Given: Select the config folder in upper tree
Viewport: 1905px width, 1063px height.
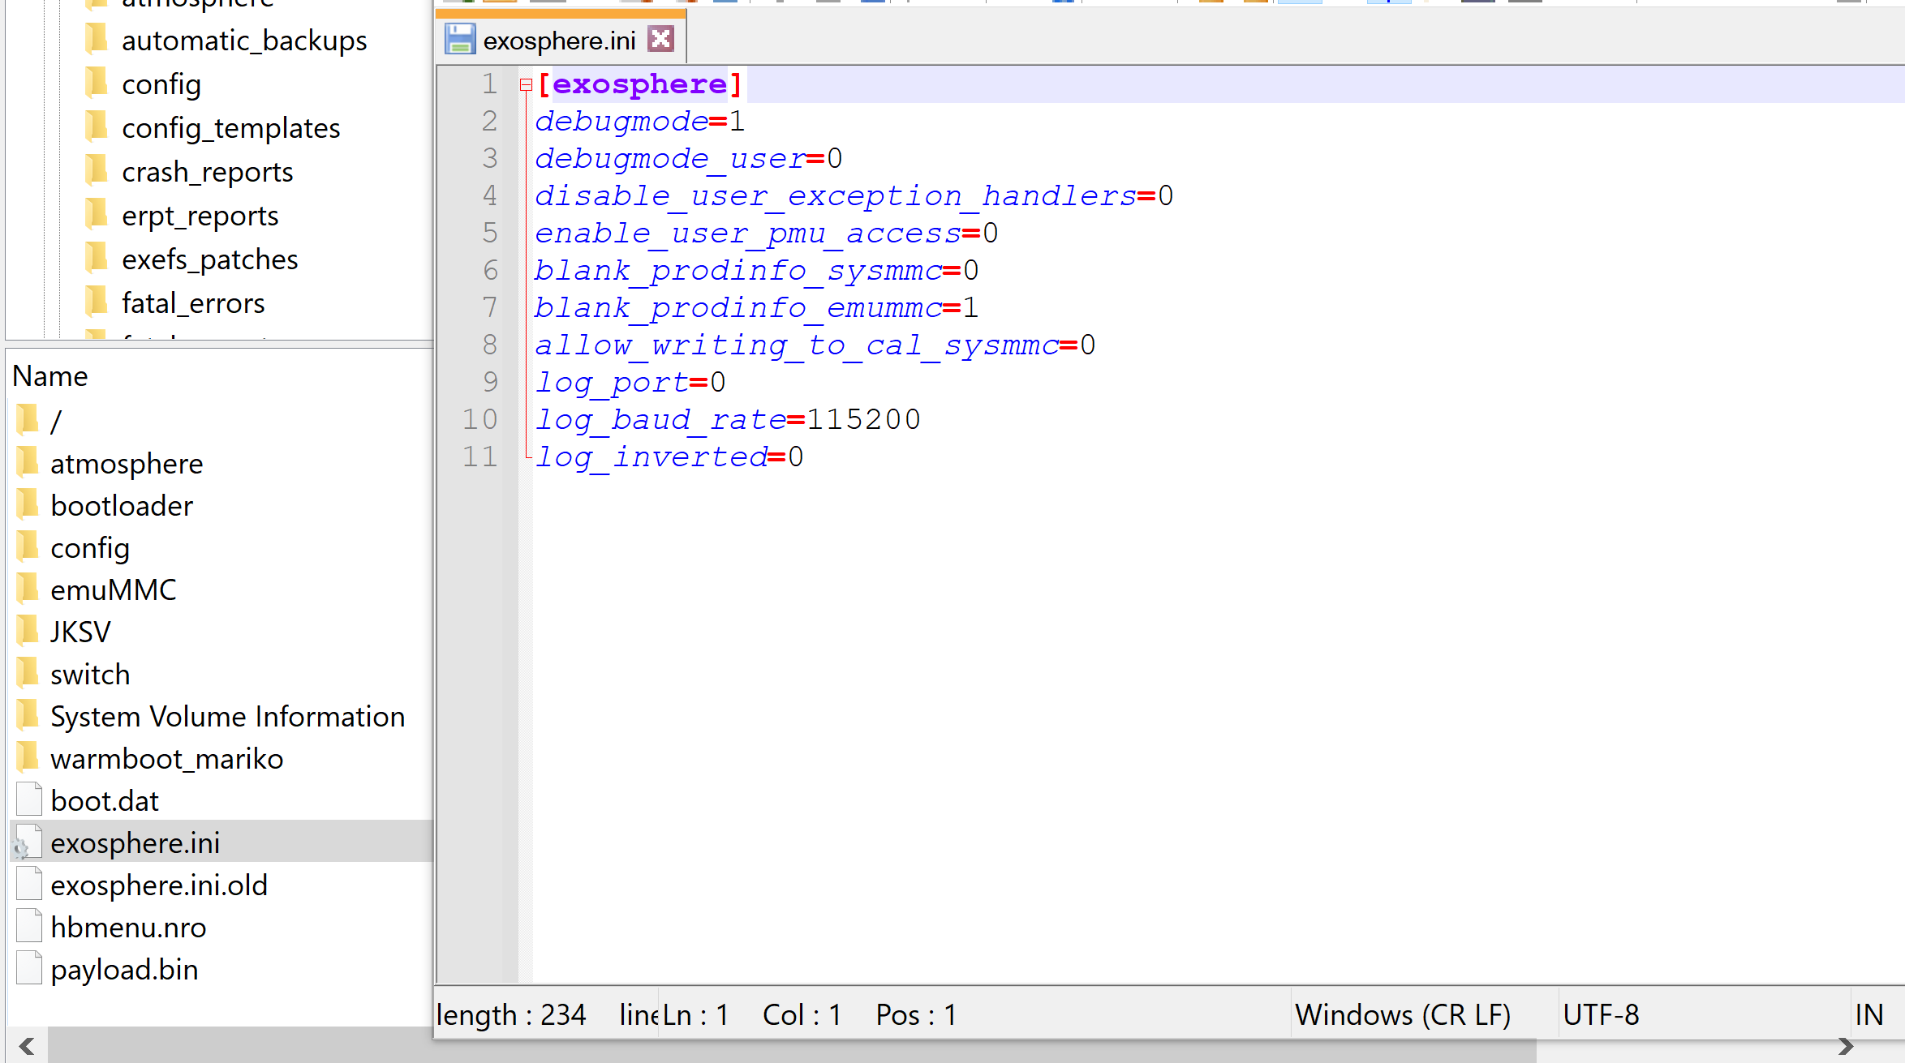Looking at the screenshot, I should [161, 84].
